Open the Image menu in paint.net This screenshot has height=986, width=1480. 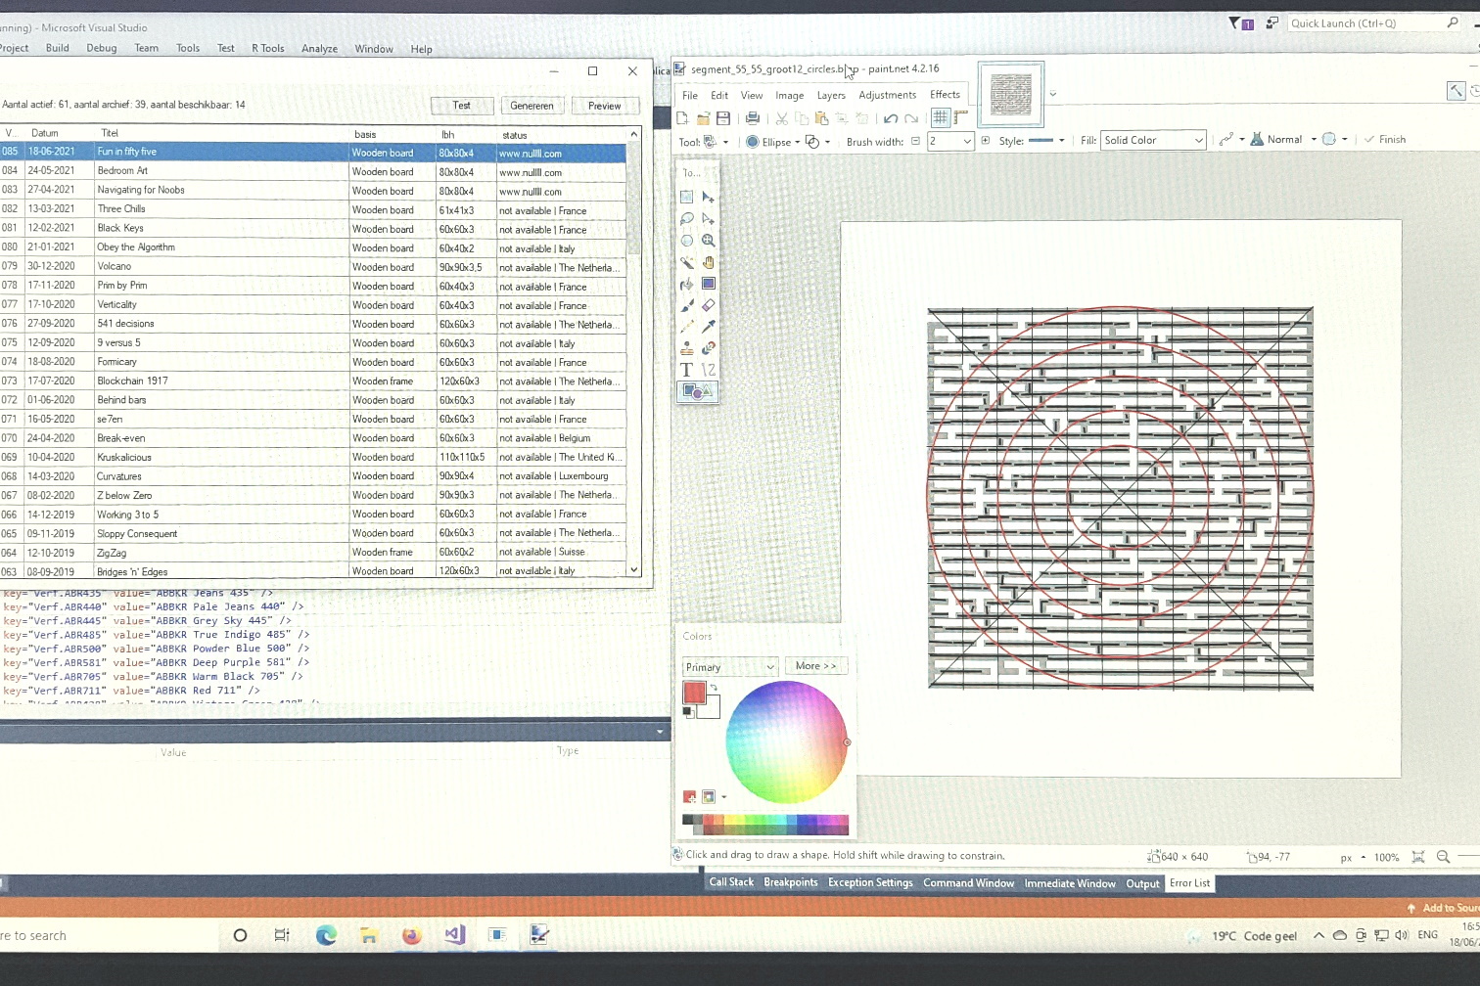click(x=790, y=96)
